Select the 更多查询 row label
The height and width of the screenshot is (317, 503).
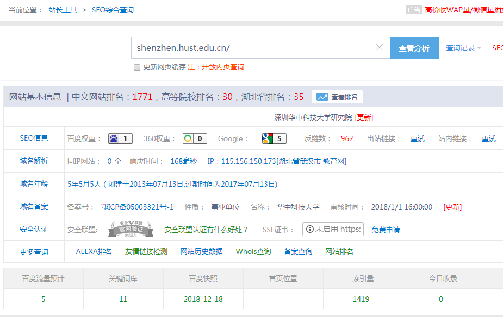[x=34, y=252]
